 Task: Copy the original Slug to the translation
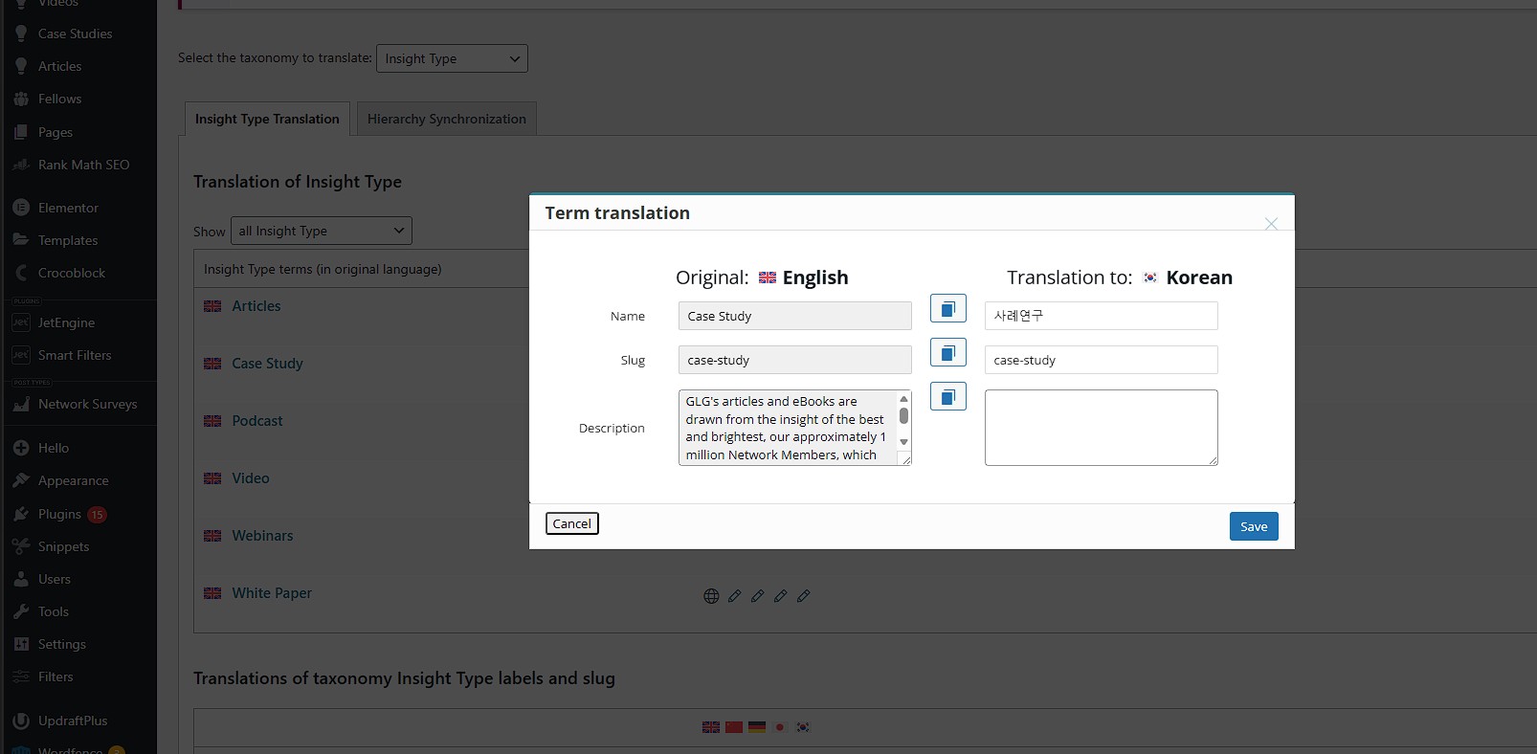947,353
